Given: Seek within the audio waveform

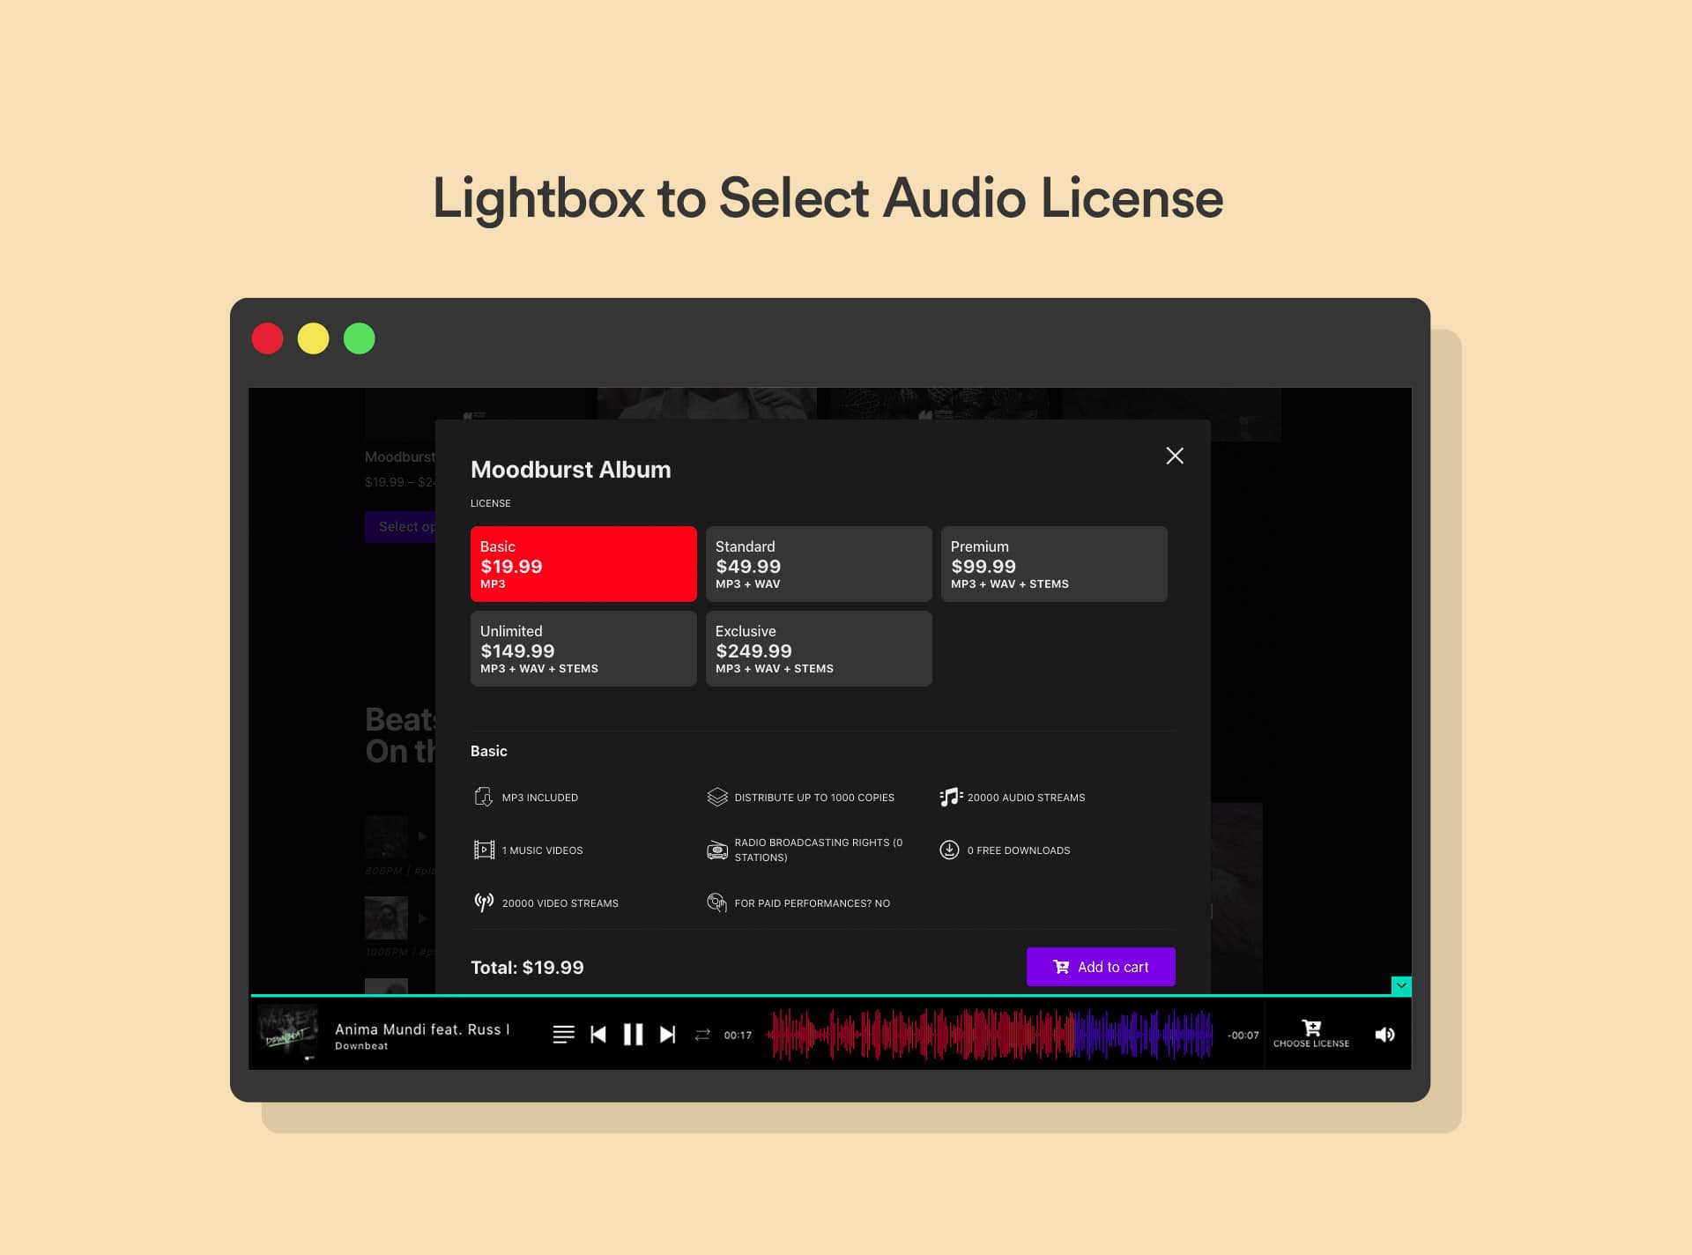Looking at the screenshot, I should [x=991, y=1035].
